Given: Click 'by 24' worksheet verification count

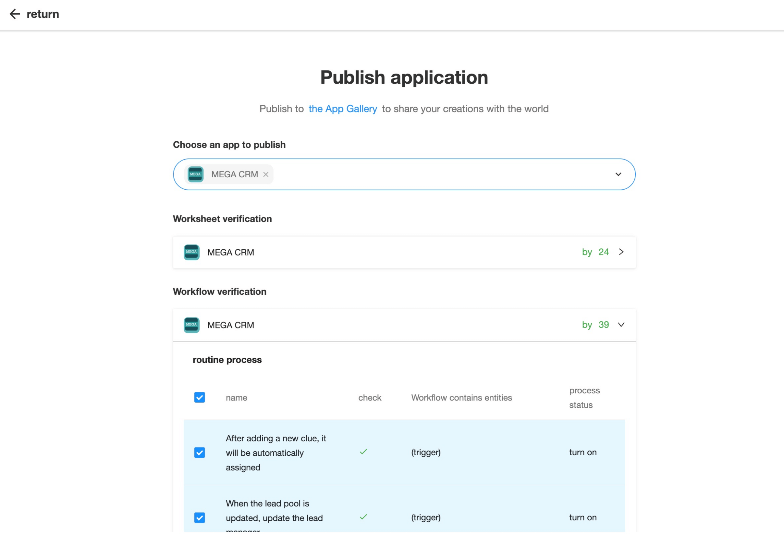Looking at the screenshot, I should click(x=595, y=252).
